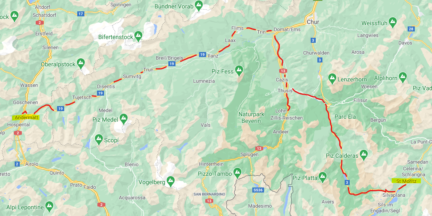Click the Alpi Lepontine peak icon

coord(49,206)
